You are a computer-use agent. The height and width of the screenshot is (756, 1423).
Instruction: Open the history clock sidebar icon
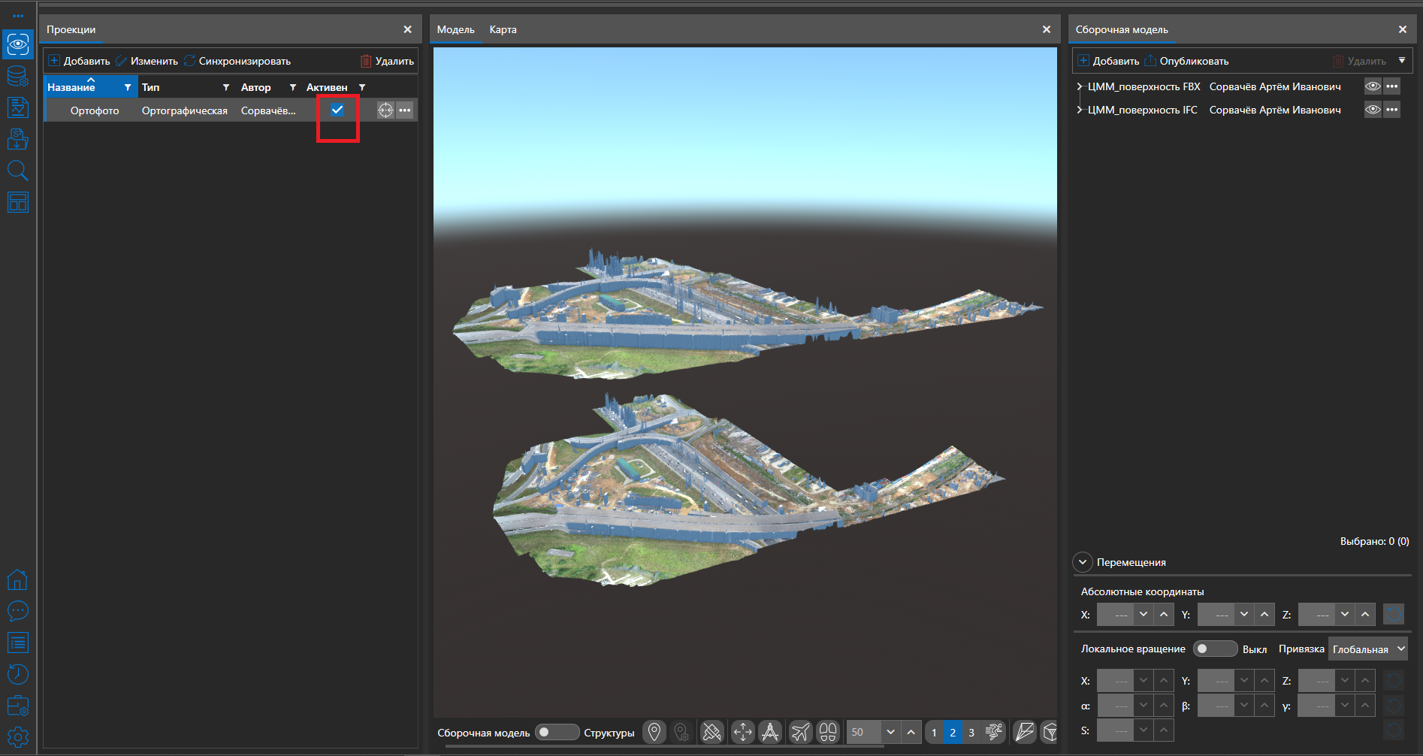click(18, 674)
